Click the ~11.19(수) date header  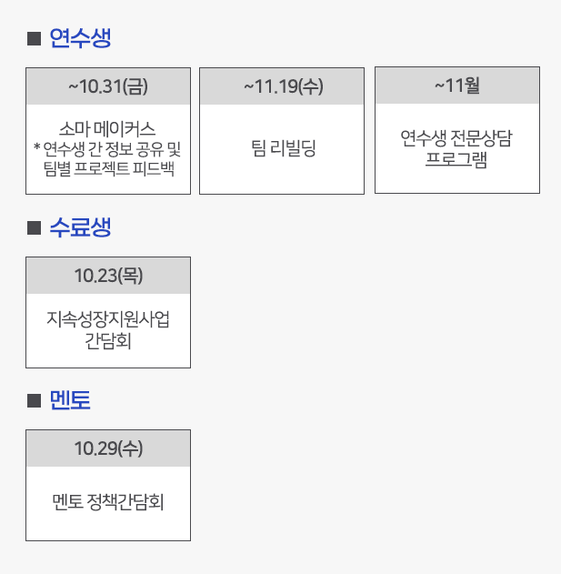(283, 86)
